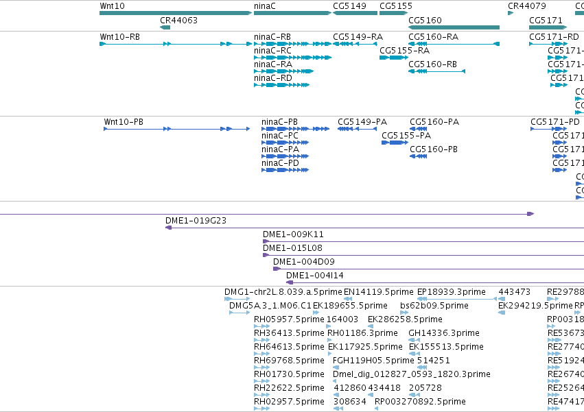This screenshot has width=584, height=412.
Task: Select transcript ninaC-RD
Action: [281, 85]
